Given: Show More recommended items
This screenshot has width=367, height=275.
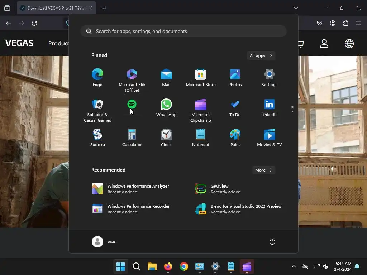Looking at the screenshot, I should click(263, 170).
